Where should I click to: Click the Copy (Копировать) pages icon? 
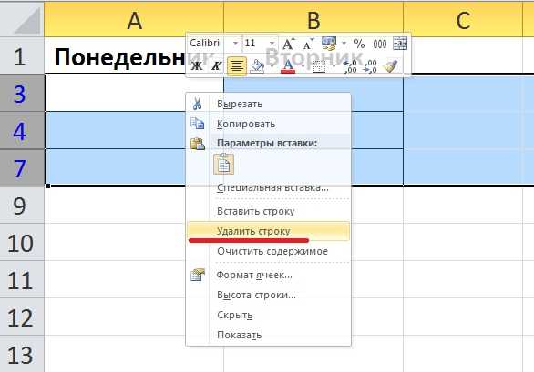(197, 123)
